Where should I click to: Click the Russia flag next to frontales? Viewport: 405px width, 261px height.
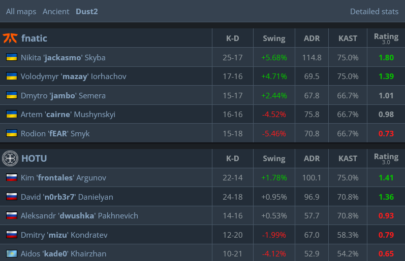click(12, 177)
